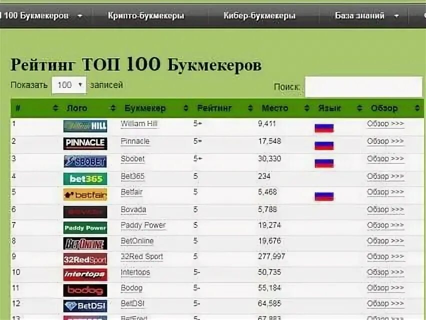This screenshot has width=426, height=320.
Task: Open the Intertops bookmaker link
Action: click(x=135, y=272)
